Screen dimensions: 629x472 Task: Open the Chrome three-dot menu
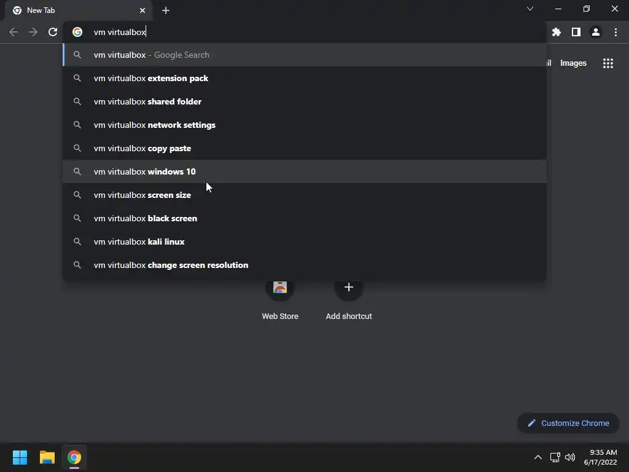tap(615, 32)
